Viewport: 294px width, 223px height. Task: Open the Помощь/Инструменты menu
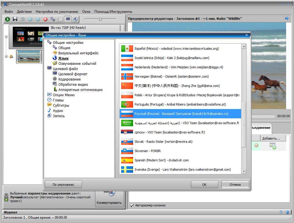tap(113, 12)
